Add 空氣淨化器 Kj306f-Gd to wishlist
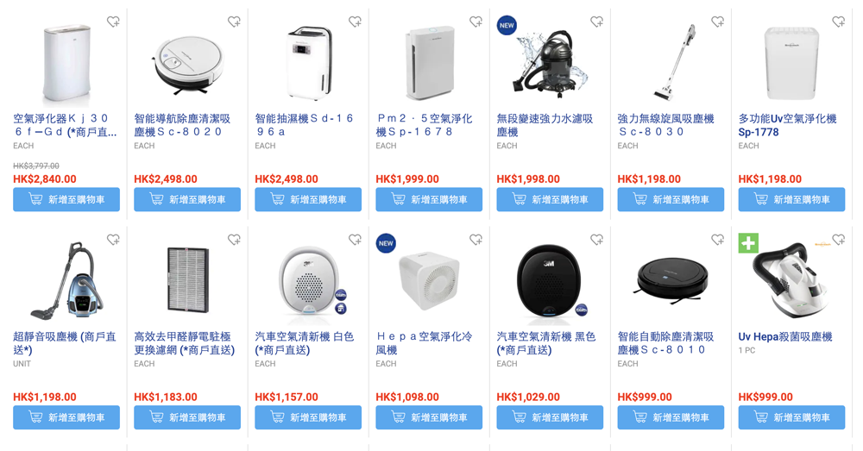The height and width of the screenshot is (451, 863). 113,22
